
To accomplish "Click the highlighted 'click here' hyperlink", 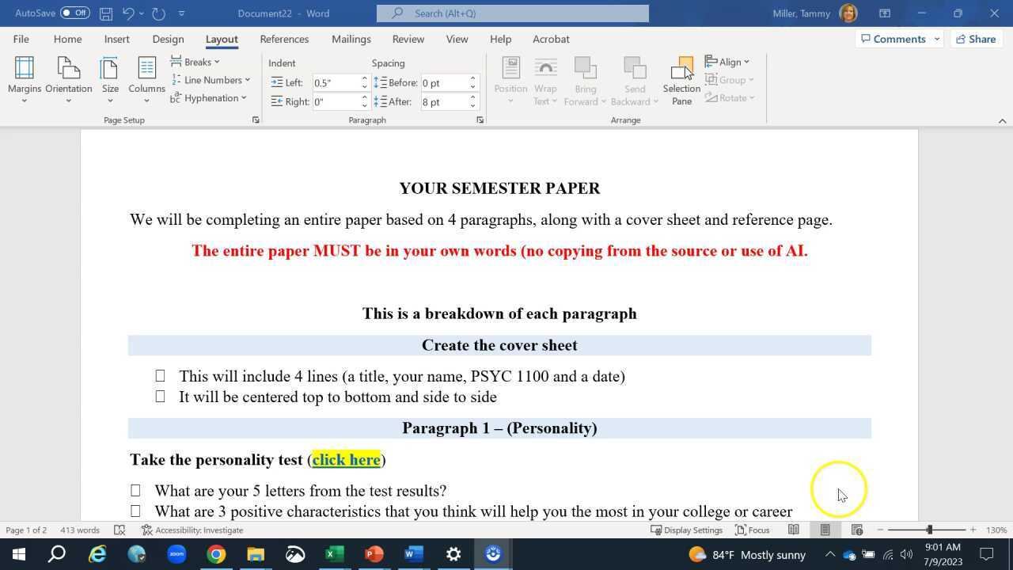I will point(346,459).
